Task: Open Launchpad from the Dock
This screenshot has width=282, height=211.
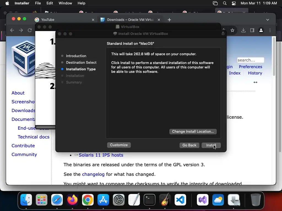Action: click(42, 200)
